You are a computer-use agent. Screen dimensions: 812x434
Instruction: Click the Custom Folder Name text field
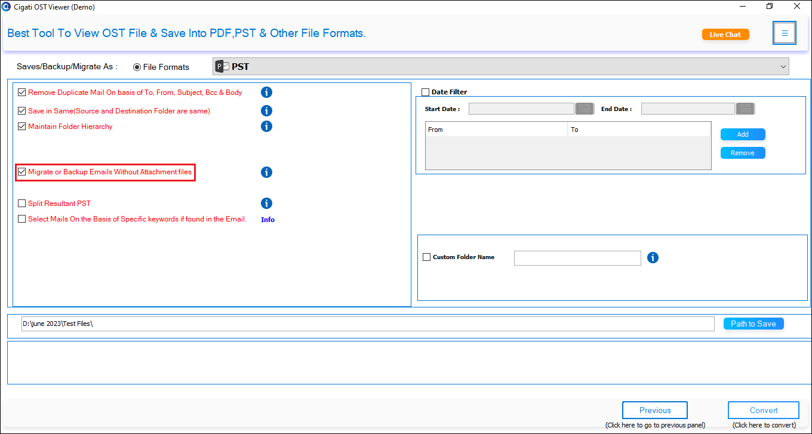(x=577, y=258)
